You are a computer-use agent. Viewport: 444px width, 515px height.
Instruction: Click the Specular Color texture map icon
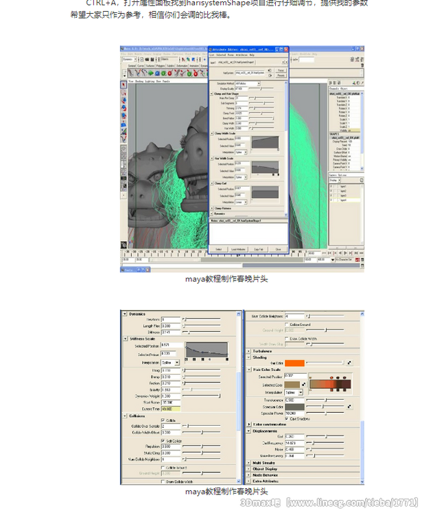tap(349, 407)
